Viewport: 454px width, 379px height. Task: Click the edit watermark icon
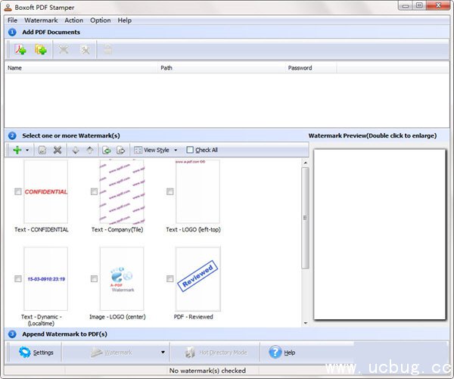tap(42, 150)
